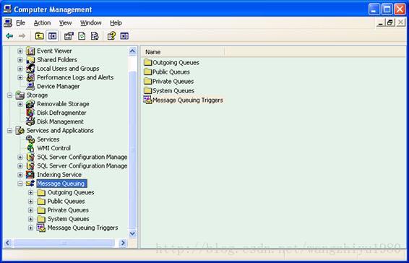Click the Refresh toolbar icon
The image size is (409, 263).
(x=82, y=35)
